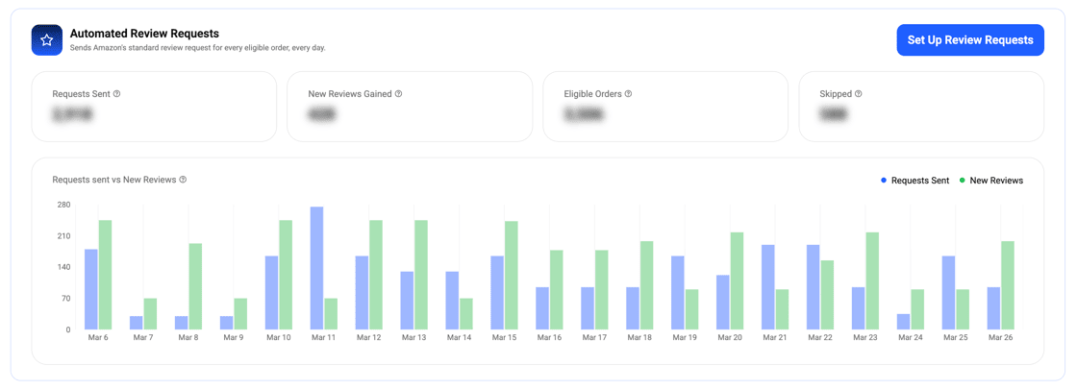Click the Mar 11 axis label
This screenshot has height=390, width=1077.
323,338
